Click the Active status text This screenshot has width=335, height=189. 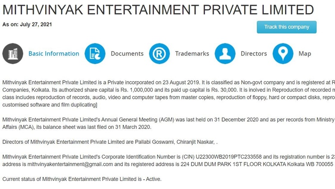click(x=153, y=179)
